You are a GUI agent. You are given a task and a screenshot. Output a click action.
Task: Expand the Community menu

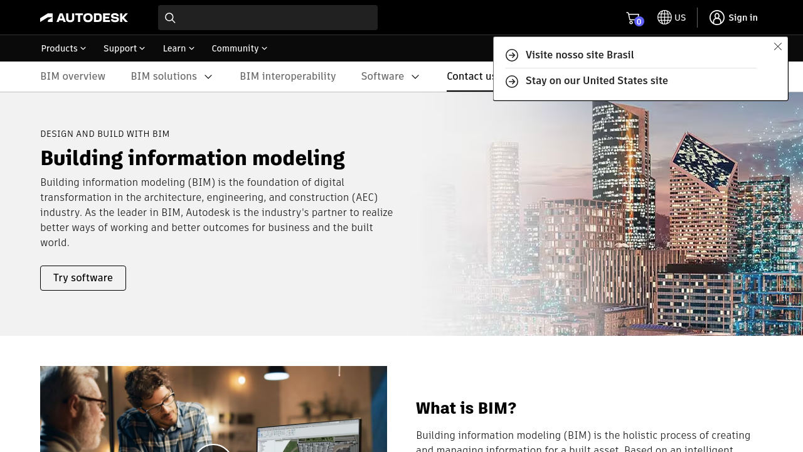click(x=240, y=48)
